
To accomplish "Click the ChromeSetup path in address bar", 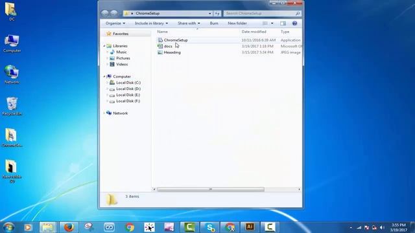I will [x=147, y=14].
